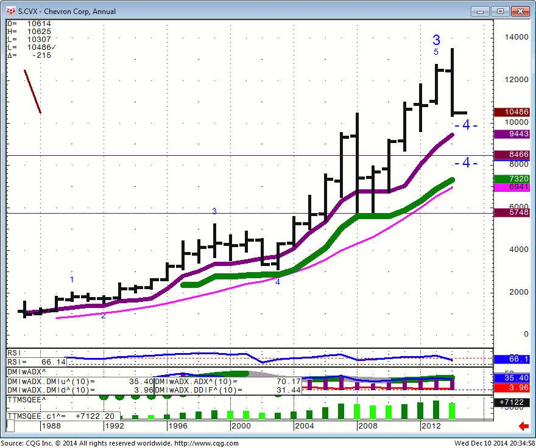The width and height of the screenshot is (536, 448).
Task: Click the Wed Dec 10 2014 timestamp
Action: tap(495, 443)
